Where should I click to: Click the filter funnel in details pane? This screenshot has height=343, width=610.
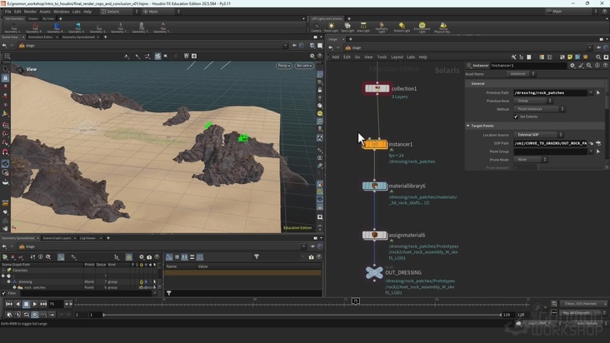[x=257, y=256]
